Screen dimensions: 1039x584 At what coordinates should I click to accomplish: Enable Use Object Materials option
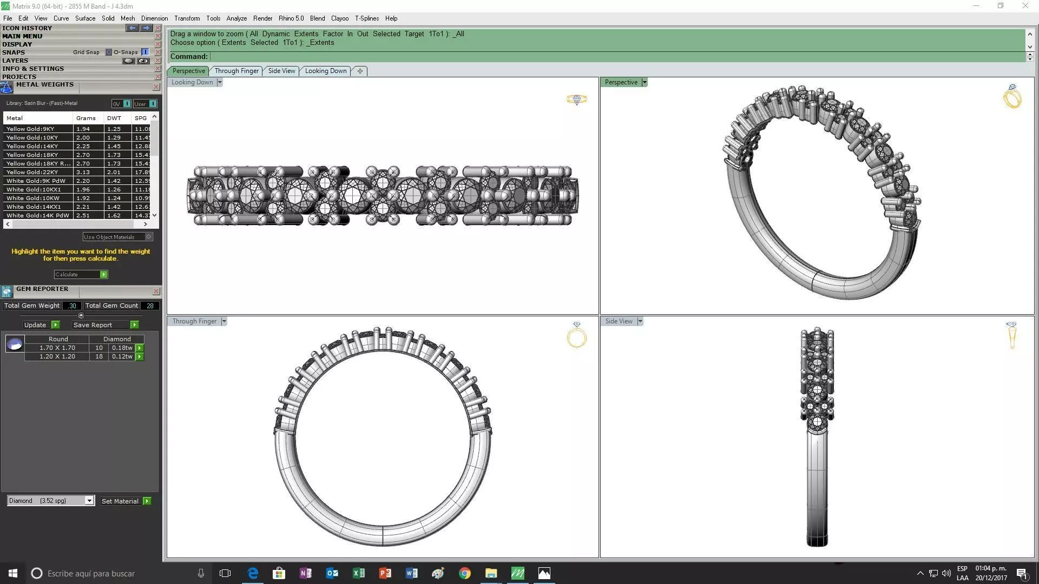pyautogui.click(x=149, y=237)
